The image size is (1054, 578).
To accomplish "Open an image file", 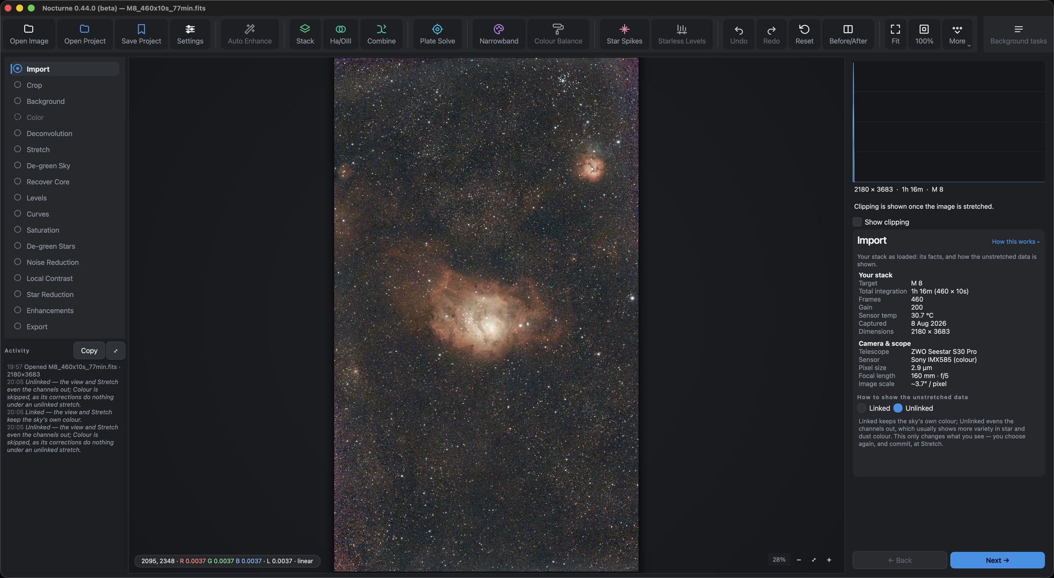I will point(29,34).
